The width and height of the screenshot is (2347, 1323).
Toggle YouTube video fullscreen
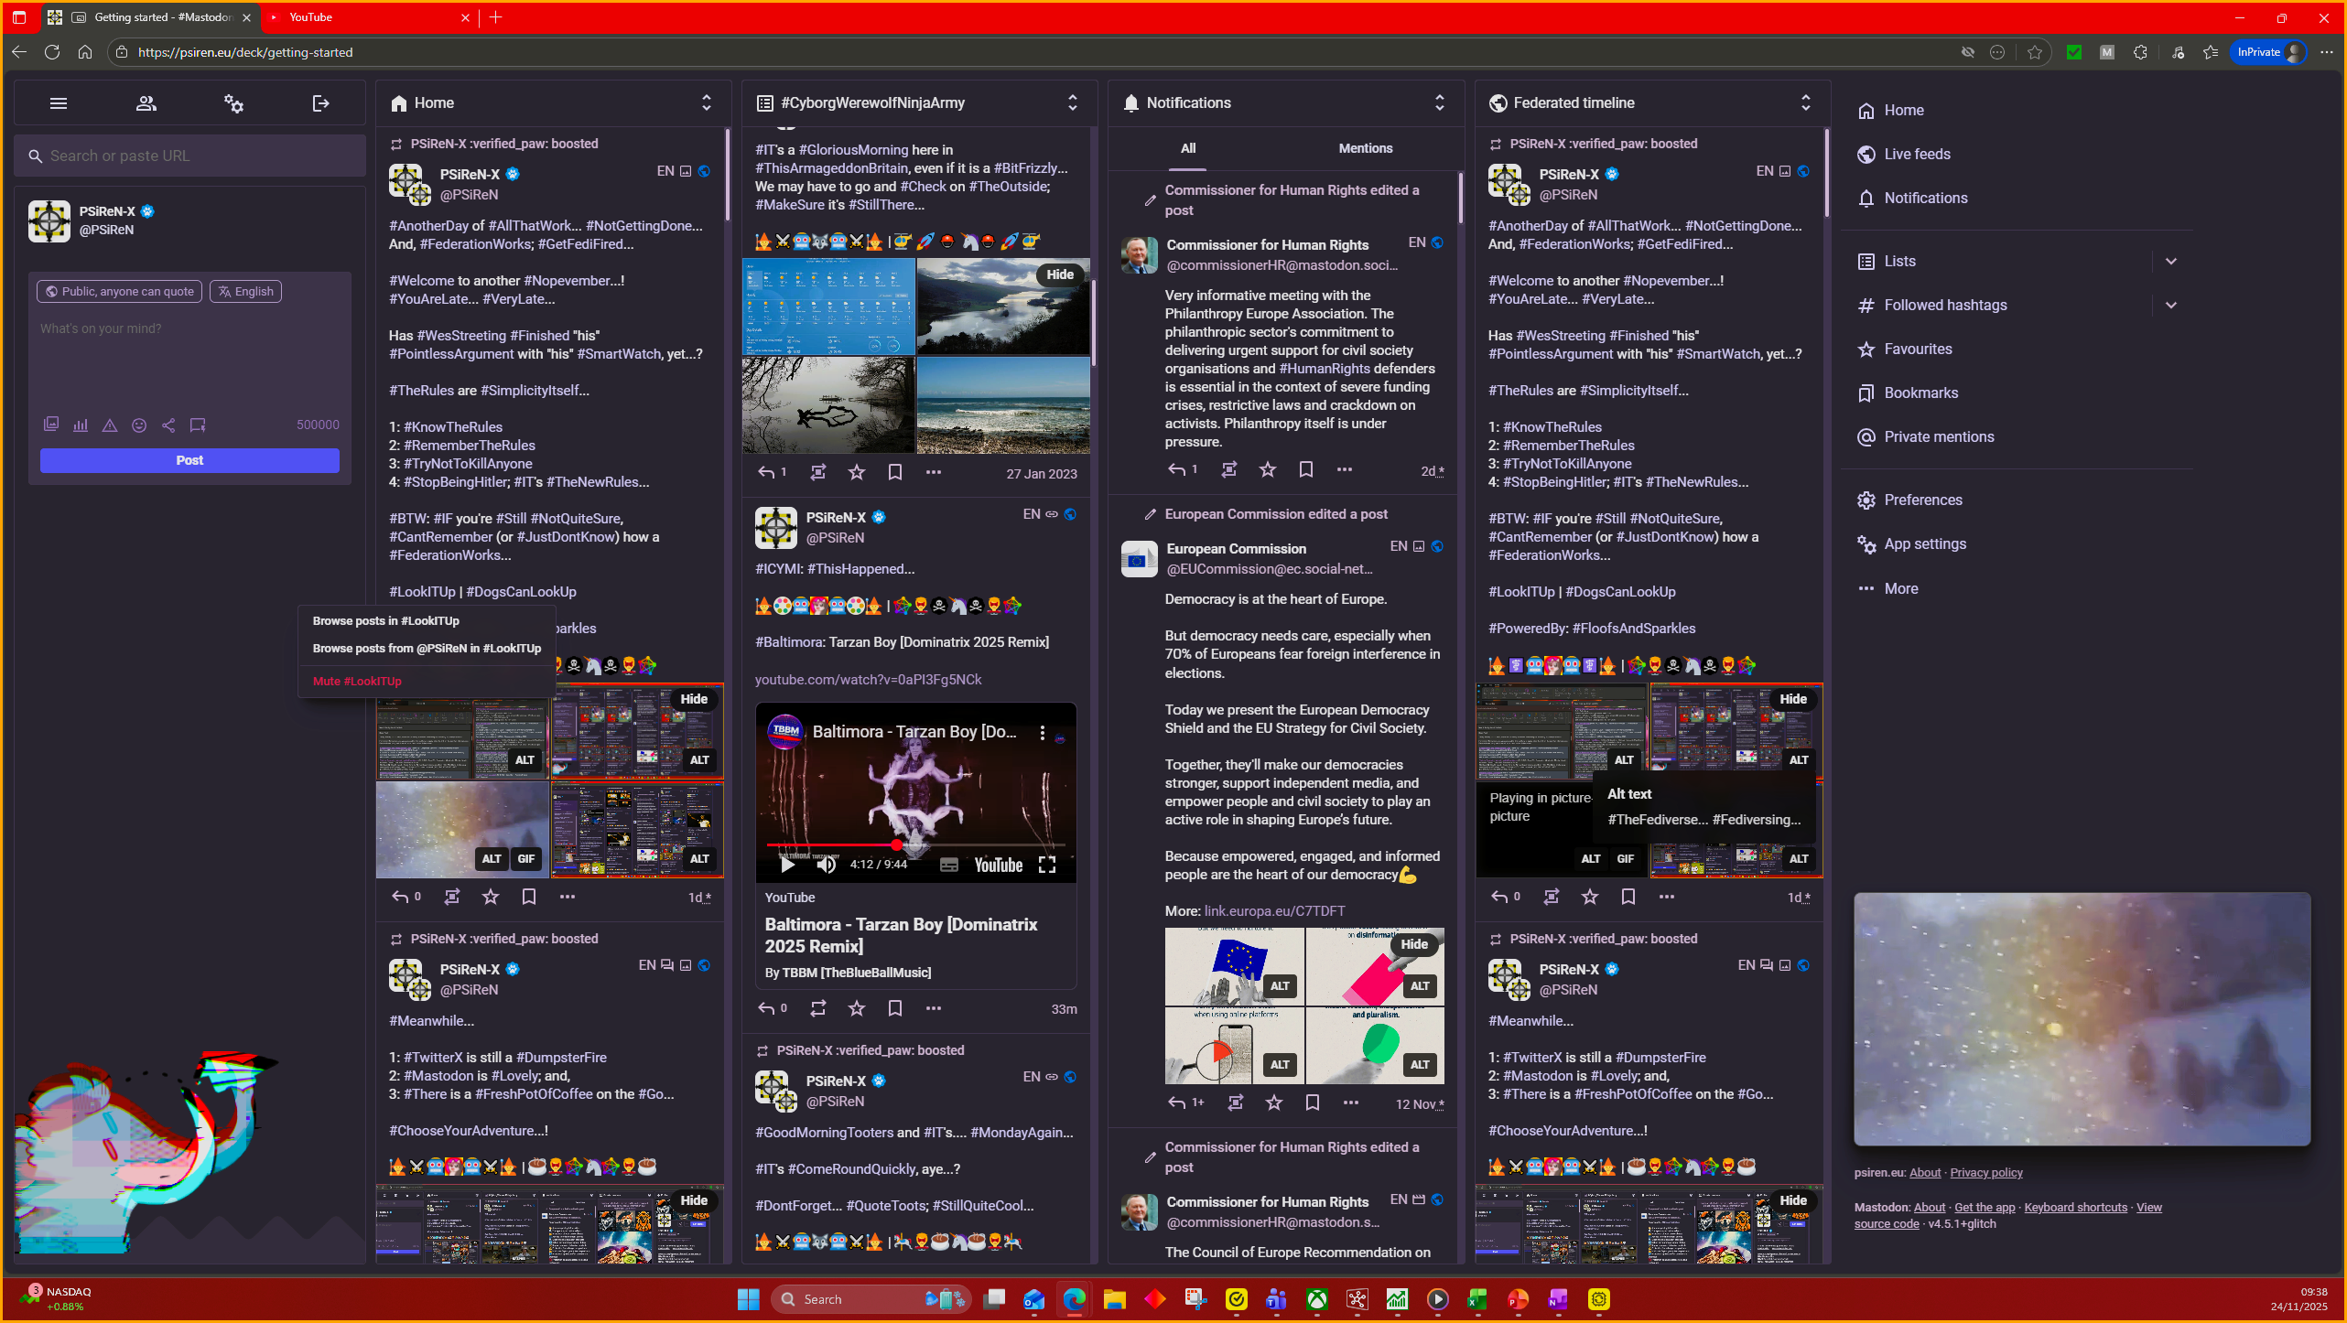click(x=1047, y=865)
